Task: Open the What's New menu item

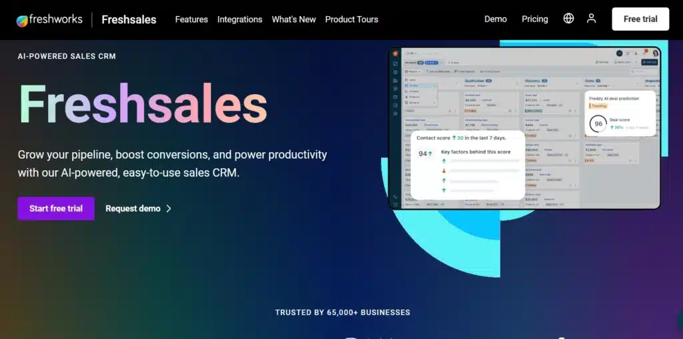Action: [294, 19]
